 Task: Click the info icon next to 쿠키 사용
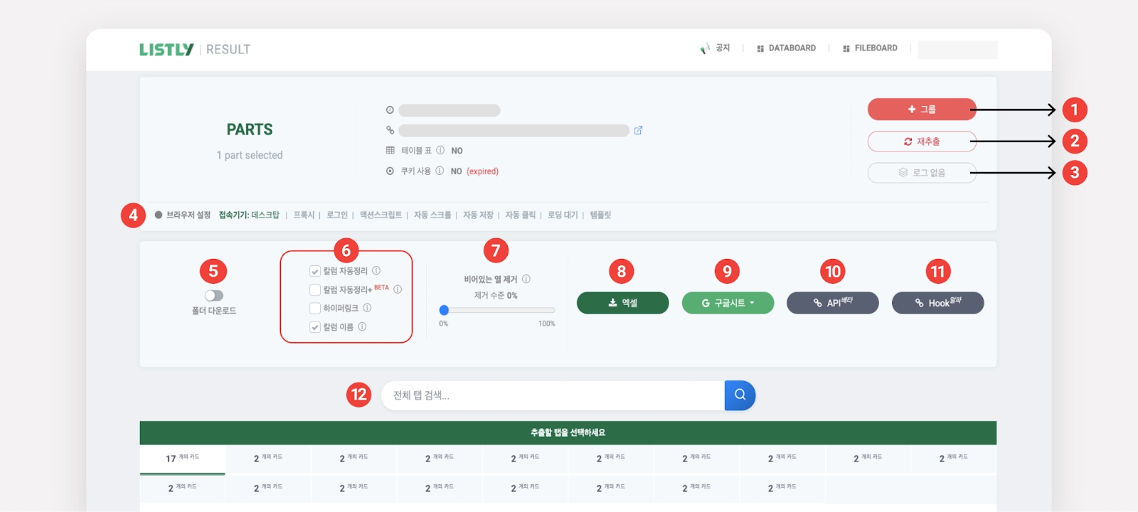click(440, 171)
